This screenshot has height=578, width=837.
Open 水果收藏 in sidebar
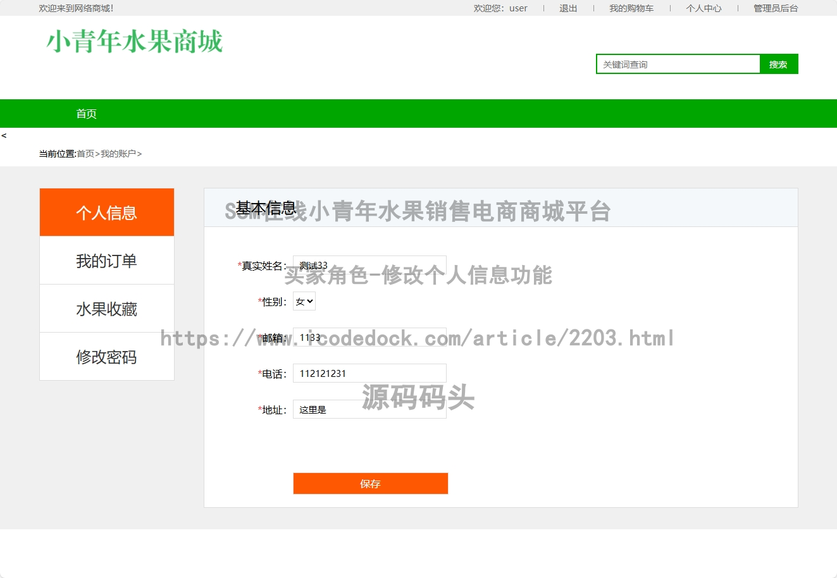pos(107,309)
